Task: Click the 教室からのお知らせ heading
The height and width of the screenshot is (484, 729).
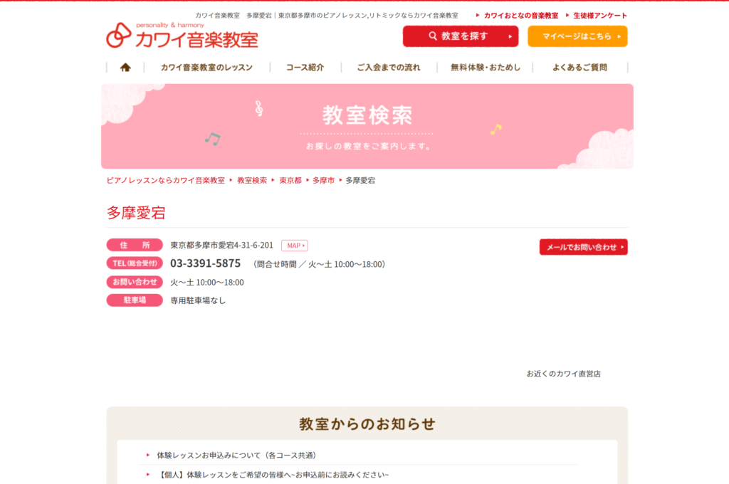Action: coord(367,424)
